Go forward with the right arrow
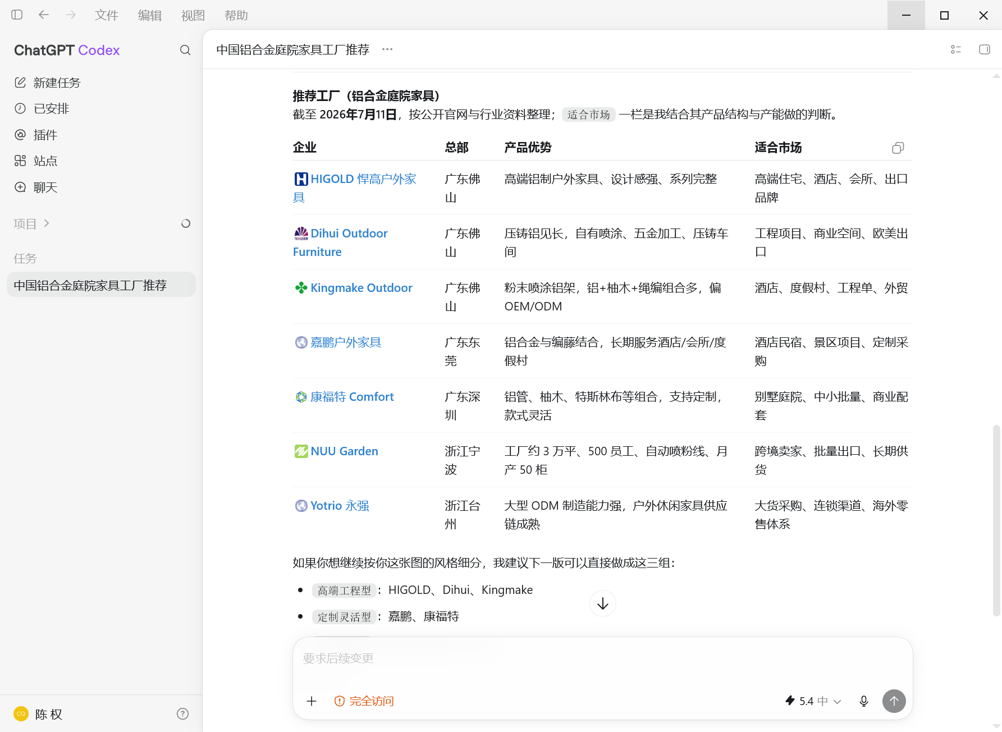The height and width of the screenshot is (732, 1002). pyautogui.click(x=71, y=15)
